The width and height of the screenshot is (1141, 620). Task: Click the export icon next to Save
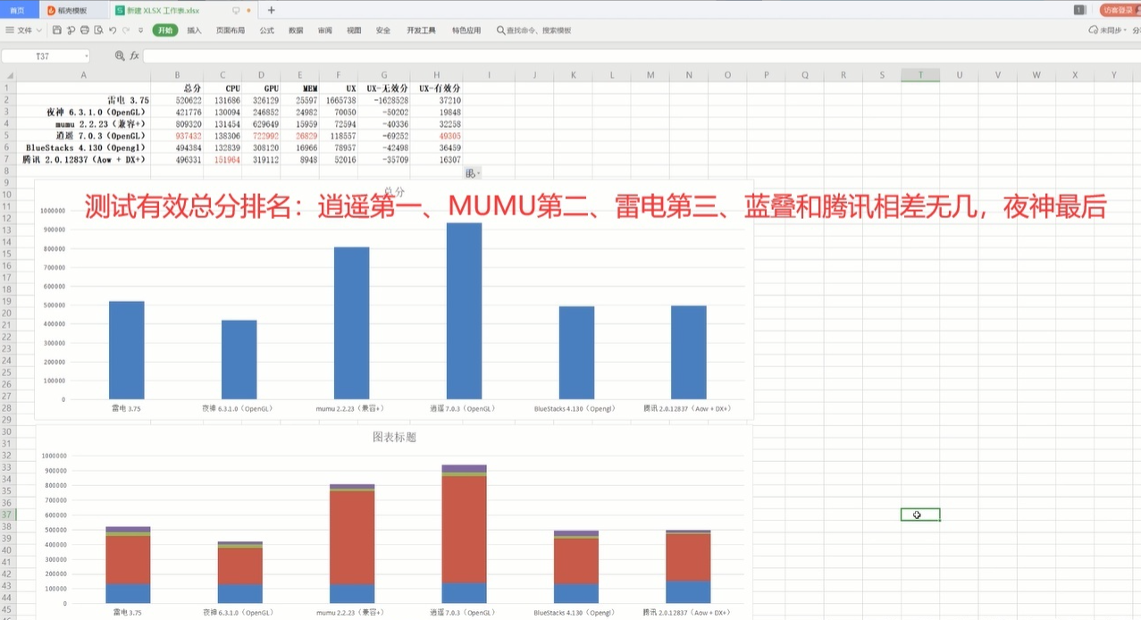(x=71, y=30)
